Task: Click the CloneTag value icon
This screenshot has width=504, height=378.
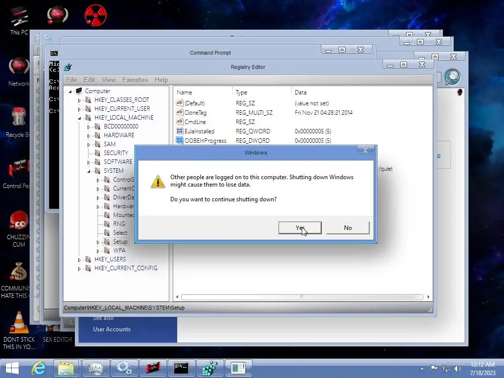Action: tap(179, 112)
